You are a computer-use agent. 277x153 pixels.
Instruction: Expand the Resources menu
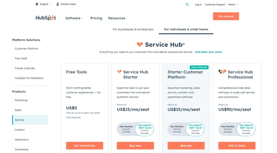click(118, 18)
